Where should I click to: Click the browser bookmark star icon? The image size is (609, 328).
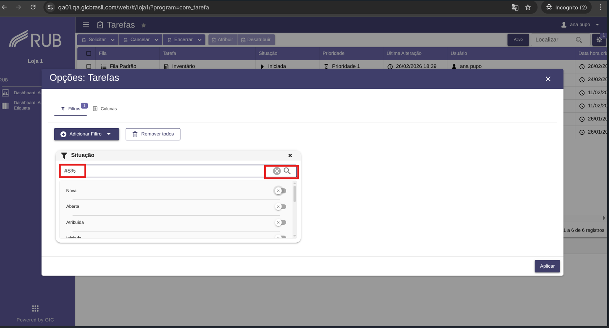[528, 7]
